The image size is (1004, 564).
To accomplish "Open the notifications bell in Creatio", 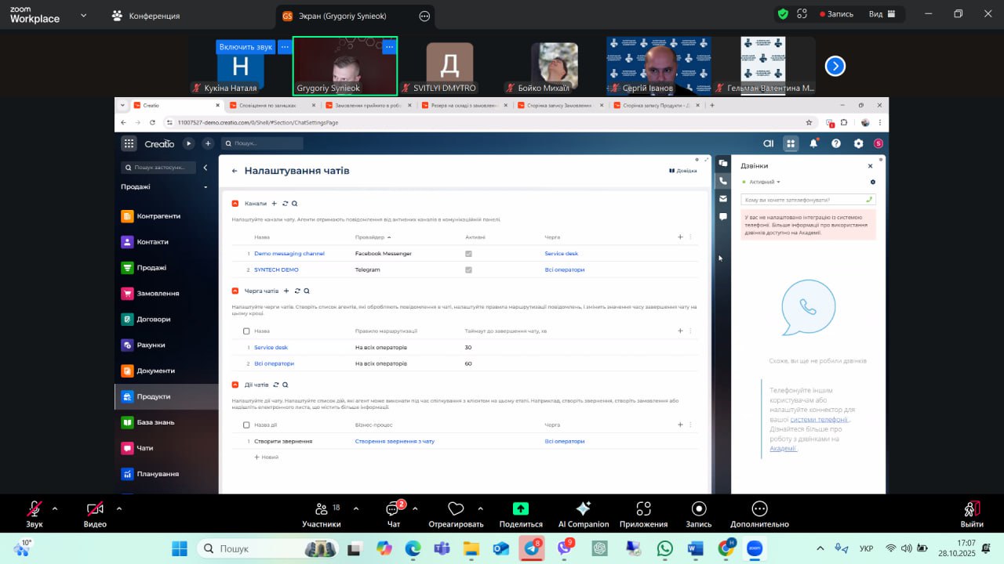I will tap(813, 143).
